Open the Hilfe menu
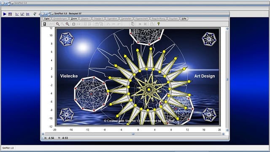The width and height of the screenshot is (270, 152). pyautogui.click(x=184, y=19)
